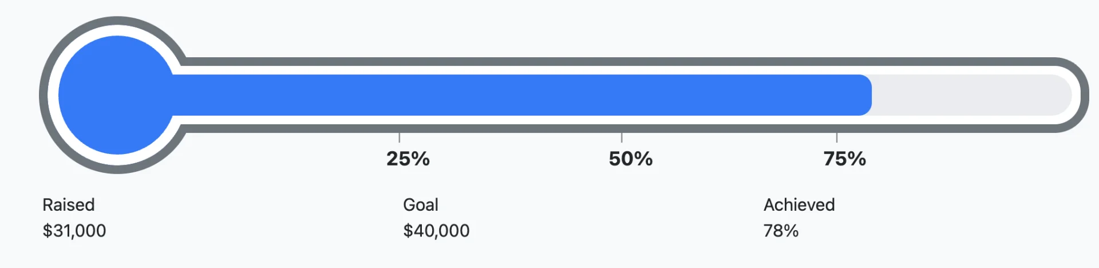1099x268 pixels.
Task: Click the 78% achieved value
Action: pyautogui.click(x=781, y=231)
